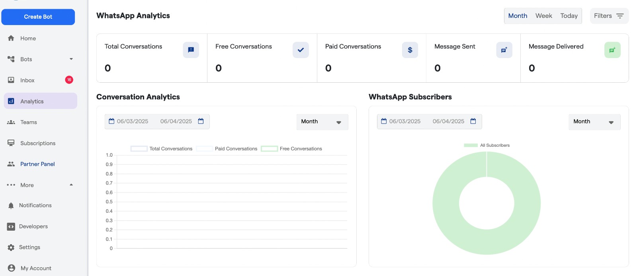Viewport: 637px width, 276px height.
Task: Click the Bots flow icon
Action: [11, 59]
